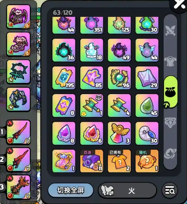Viewport: 187px width, 204px height.
Task: Open the 火 element filter selector
Action: pos(127,190)
